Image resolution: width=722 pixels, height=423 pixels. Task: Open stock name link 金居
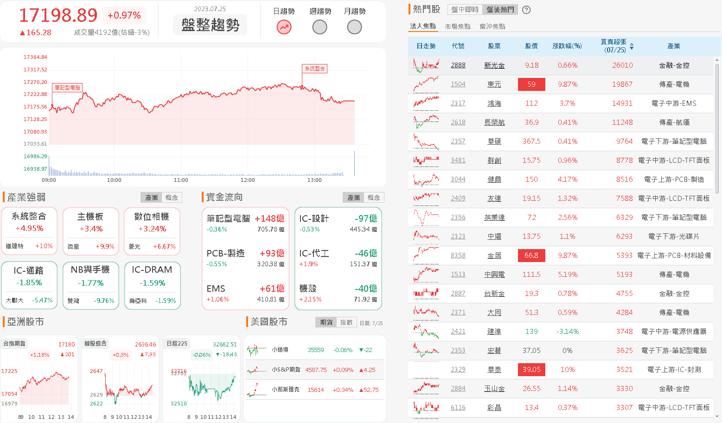point(494,256)
